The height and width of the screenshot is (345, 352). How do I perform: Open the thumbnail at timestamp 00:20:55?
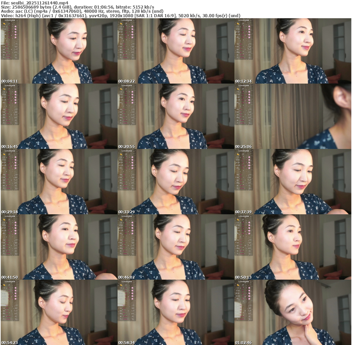click(176, 116)
